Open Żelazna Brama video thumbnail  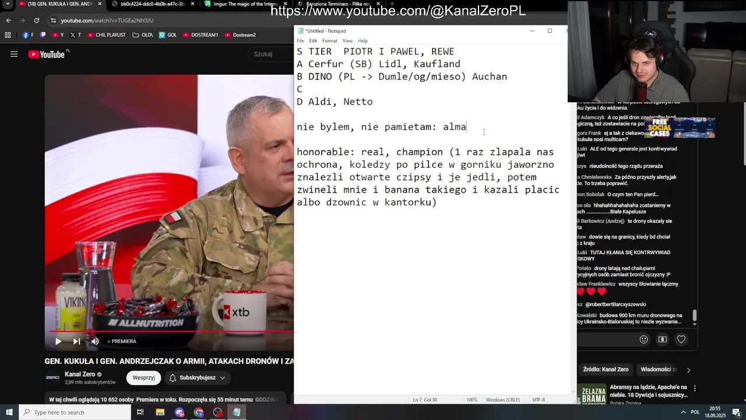click(x=592, y=394)
